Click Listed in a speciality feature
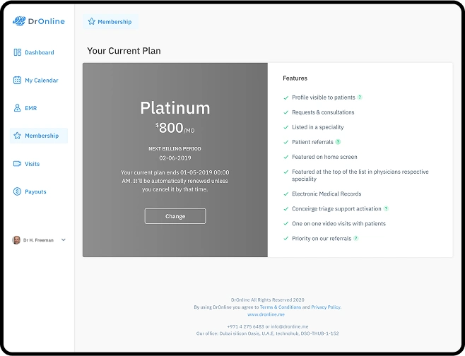 [x=317, y=127]
